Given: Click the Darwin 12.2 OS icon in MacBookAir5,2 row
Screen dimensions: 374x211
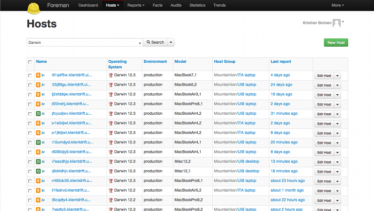Looking at the screenshot, I should click(x=111, y=191).
